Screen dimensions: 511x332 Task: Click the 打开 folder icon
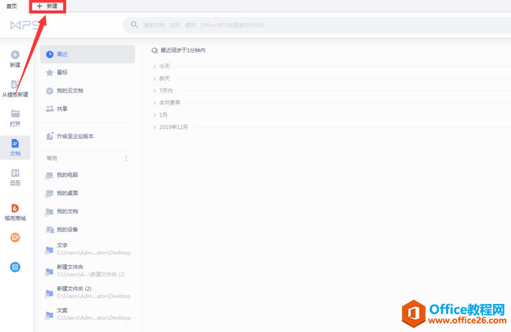click(15, 114)
